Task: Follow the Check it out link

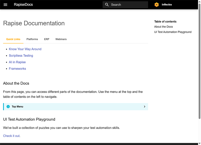Action: click(x=11, y=136)
